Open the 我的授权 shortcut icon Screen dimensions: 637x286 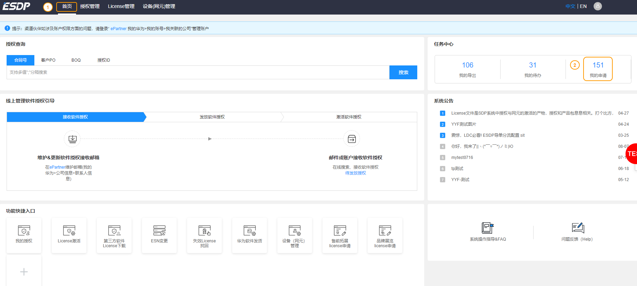click(24, 231)
